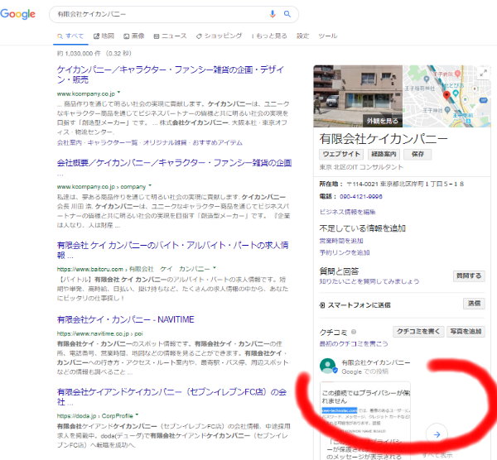Click the magnifying glass search icon

(287, 14)
